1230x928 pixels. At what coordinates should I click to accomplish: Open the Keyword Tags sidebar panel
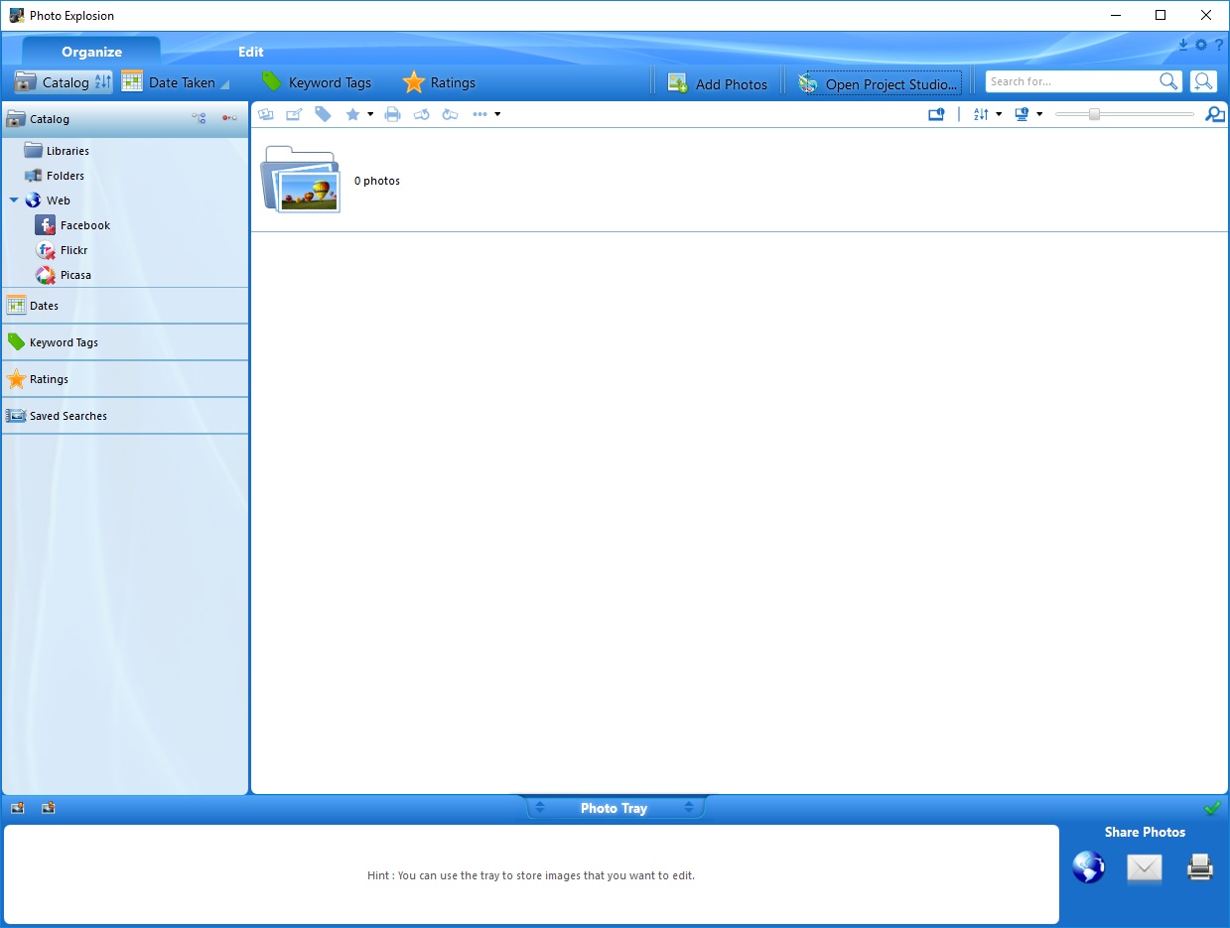pos(125,342)
